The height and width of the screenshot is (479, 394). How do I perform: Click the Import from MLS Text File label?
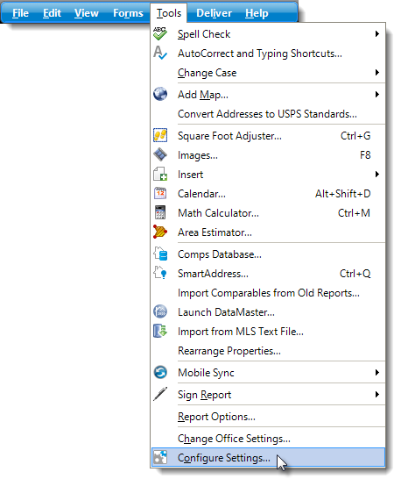pyautogui.click(x=241, y=332)
